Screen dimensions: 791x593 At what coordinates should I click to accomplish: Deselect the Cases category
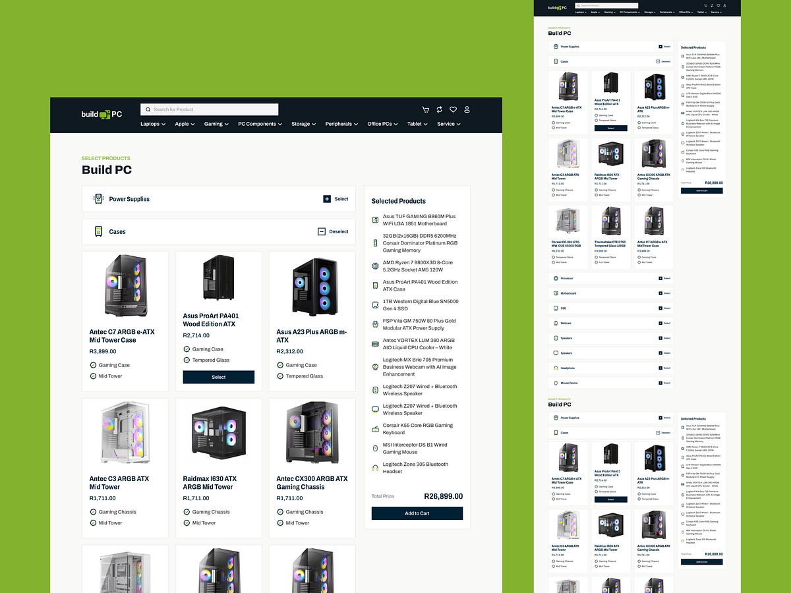333,231
